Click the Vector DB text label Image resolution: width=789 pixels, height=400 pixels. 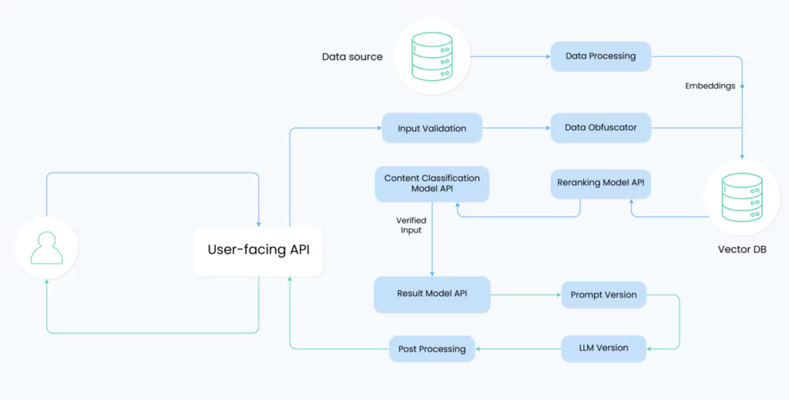pos(742,250)
